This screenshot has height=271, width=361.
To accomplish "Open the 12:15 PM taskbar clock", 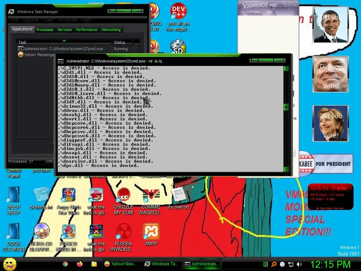I will coord(330,264).
